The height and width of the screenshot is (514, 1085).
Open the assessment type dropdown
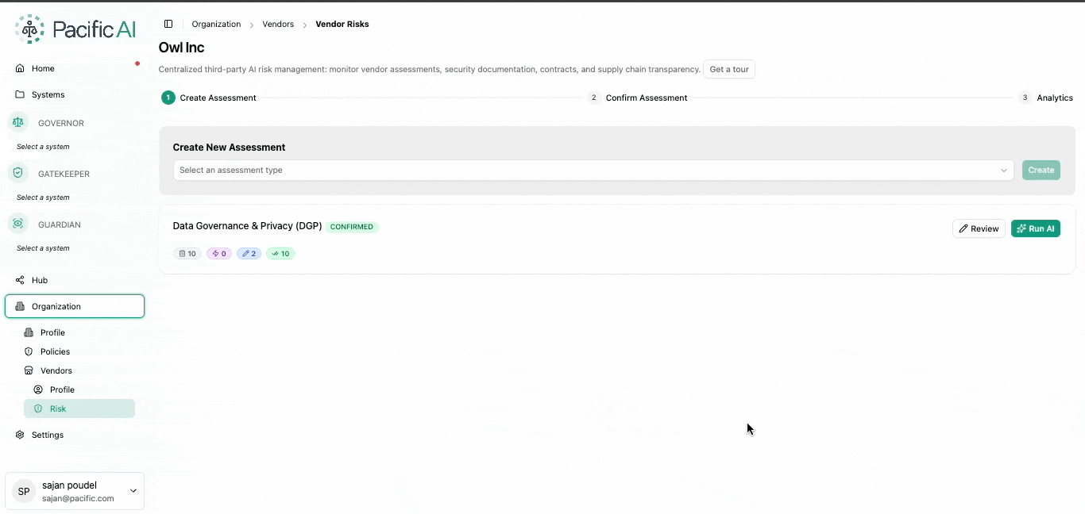(593, 170)
